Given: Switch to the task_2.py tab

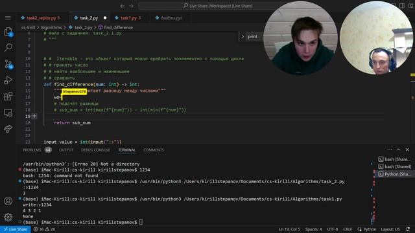Looking at the screenshot, I should (x=89, y=18).
